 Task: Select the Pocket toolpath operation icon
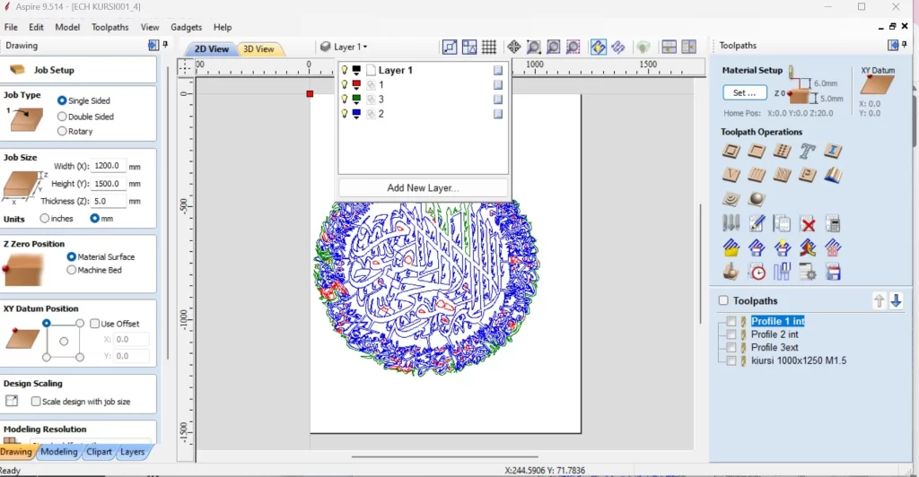[756, 151]
